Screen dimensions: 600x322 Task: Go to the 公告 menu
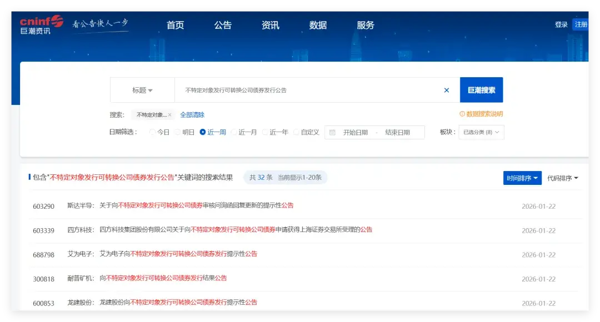pos(223,25)
